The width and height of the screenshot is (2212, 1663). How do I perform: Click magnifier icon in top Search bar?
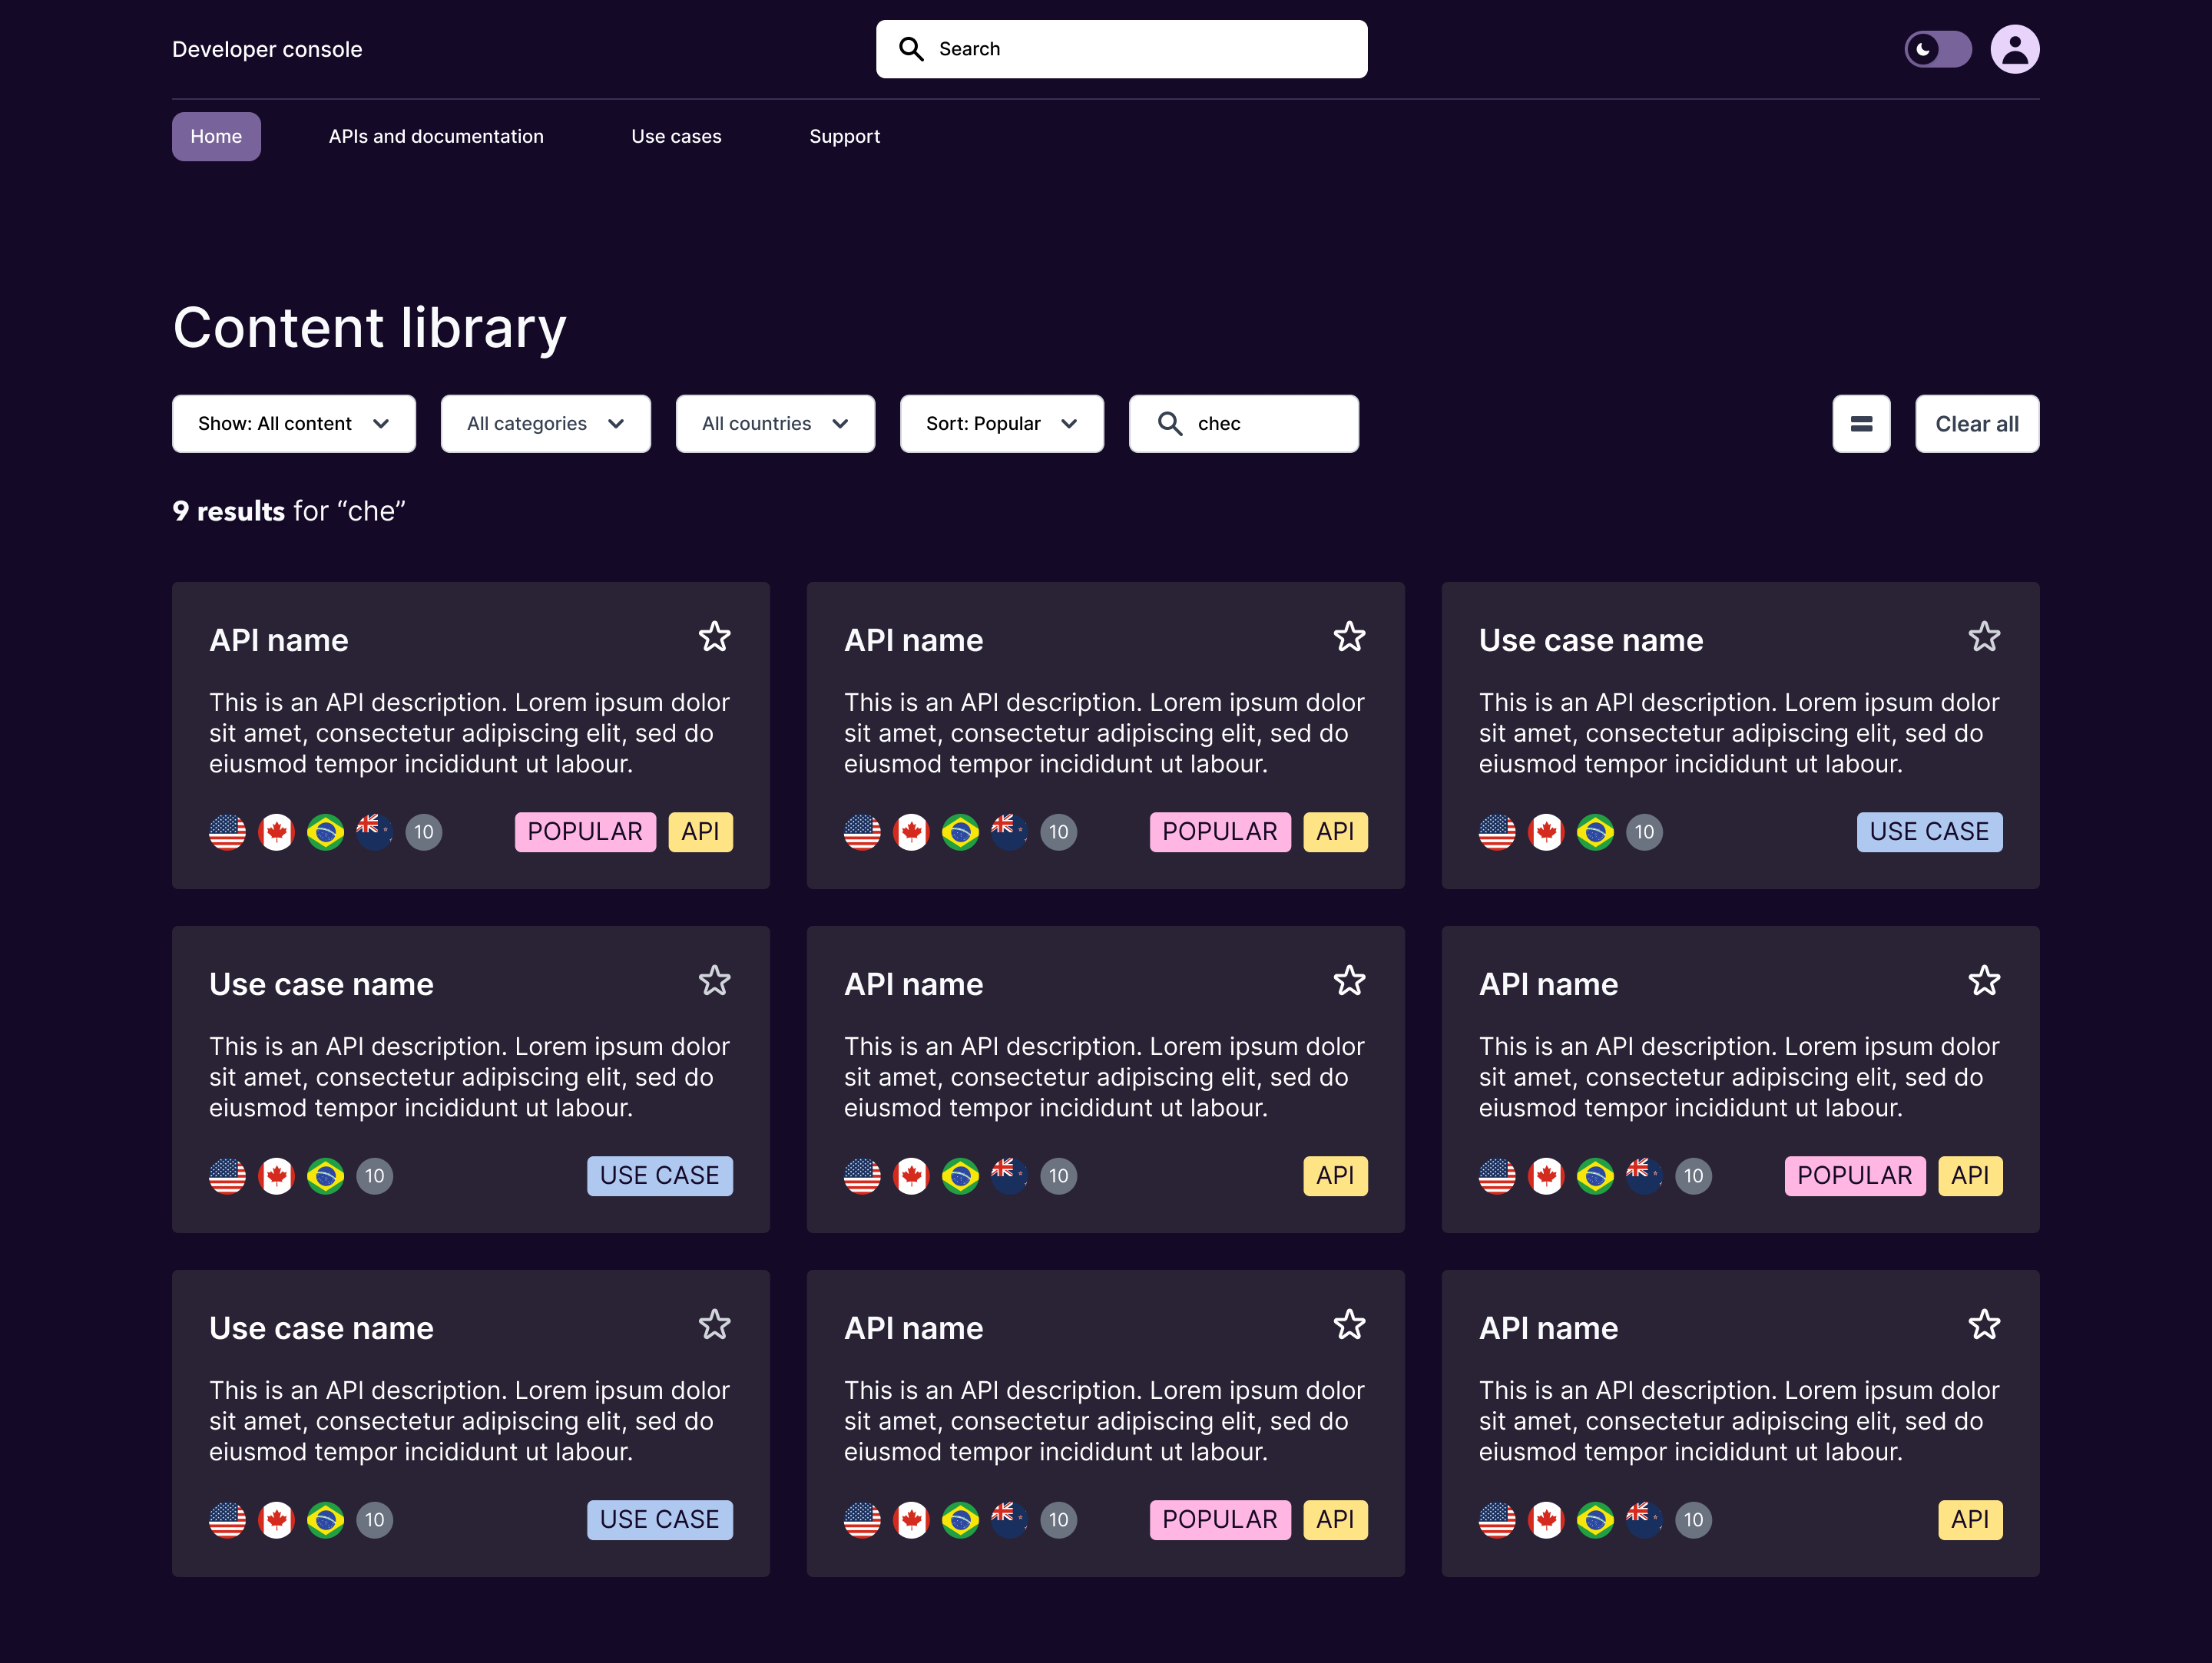pos(910,49)
